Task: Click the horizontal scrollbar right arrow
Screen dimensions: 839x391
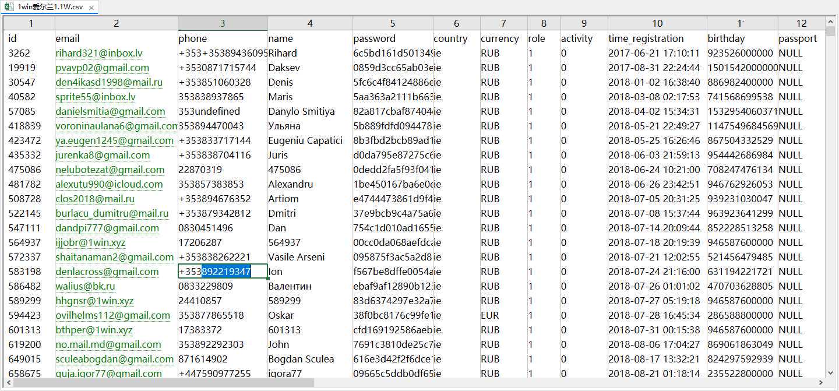Action: point(821,383)
